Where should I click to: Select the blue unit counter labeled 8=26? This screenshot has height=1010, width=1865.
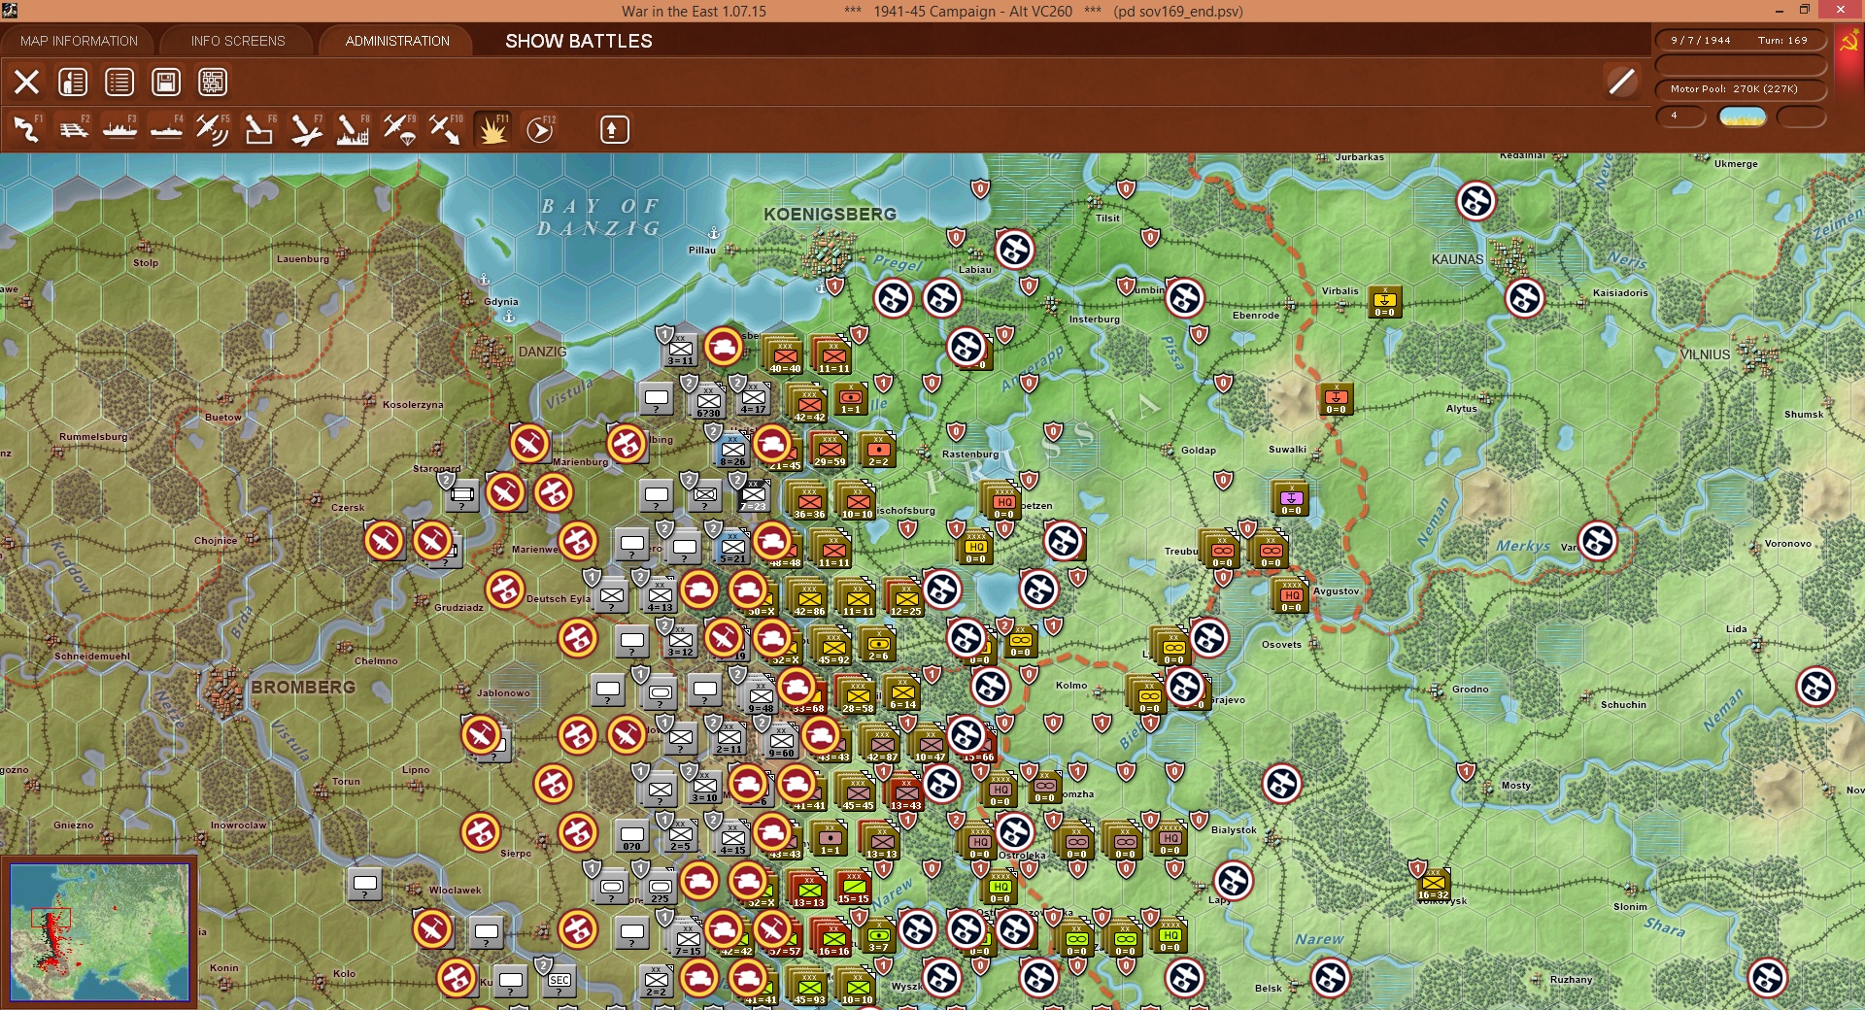(732, 450)
